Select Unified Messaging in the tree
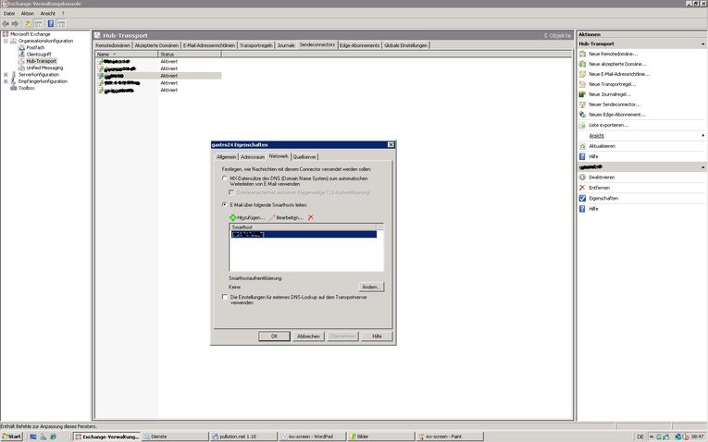This screenshot has height=442, width=708. [44, 68]
